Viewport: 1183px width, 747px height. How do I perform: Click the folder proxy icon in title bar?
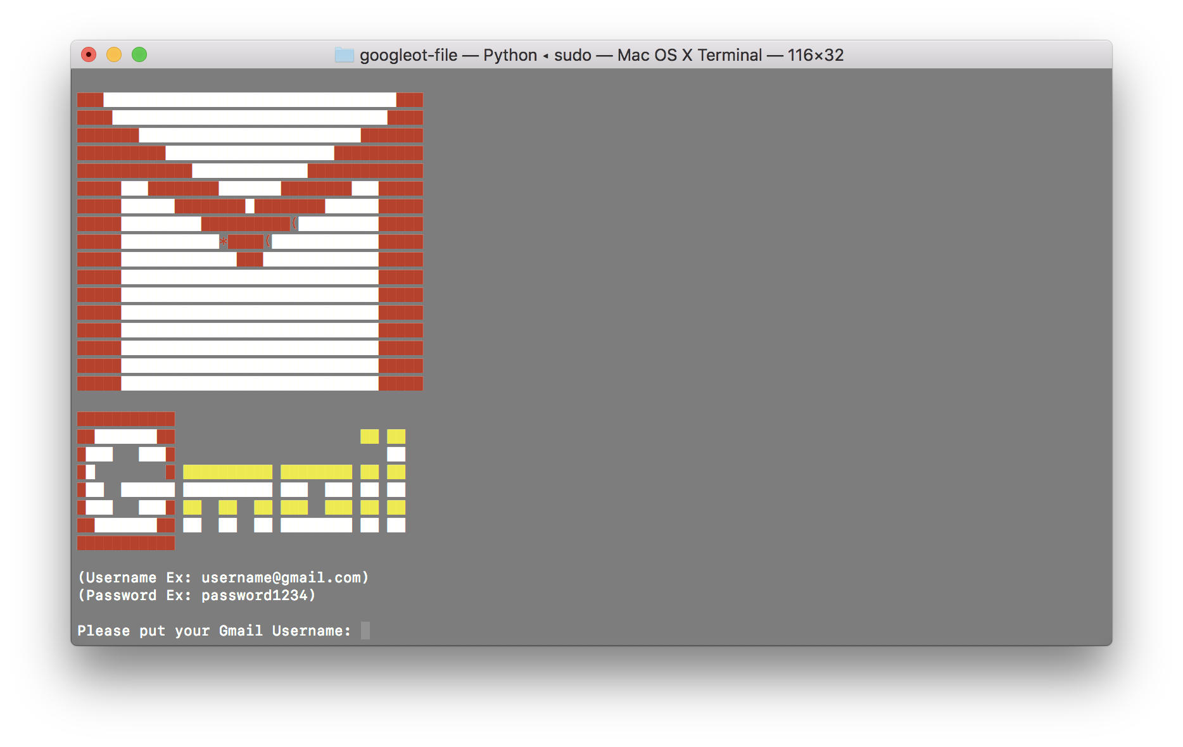click(345, 55)
